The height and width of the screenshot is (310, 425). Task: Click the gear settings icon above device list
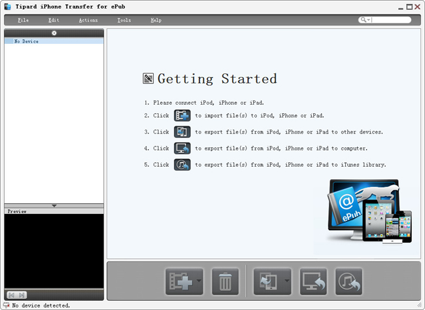54,33
